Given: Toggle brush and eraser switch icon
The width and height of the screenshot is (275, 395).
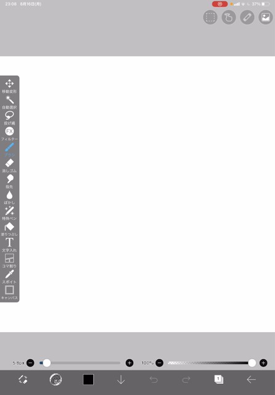Looking at the screenshot, I should [x=23, y=380].
